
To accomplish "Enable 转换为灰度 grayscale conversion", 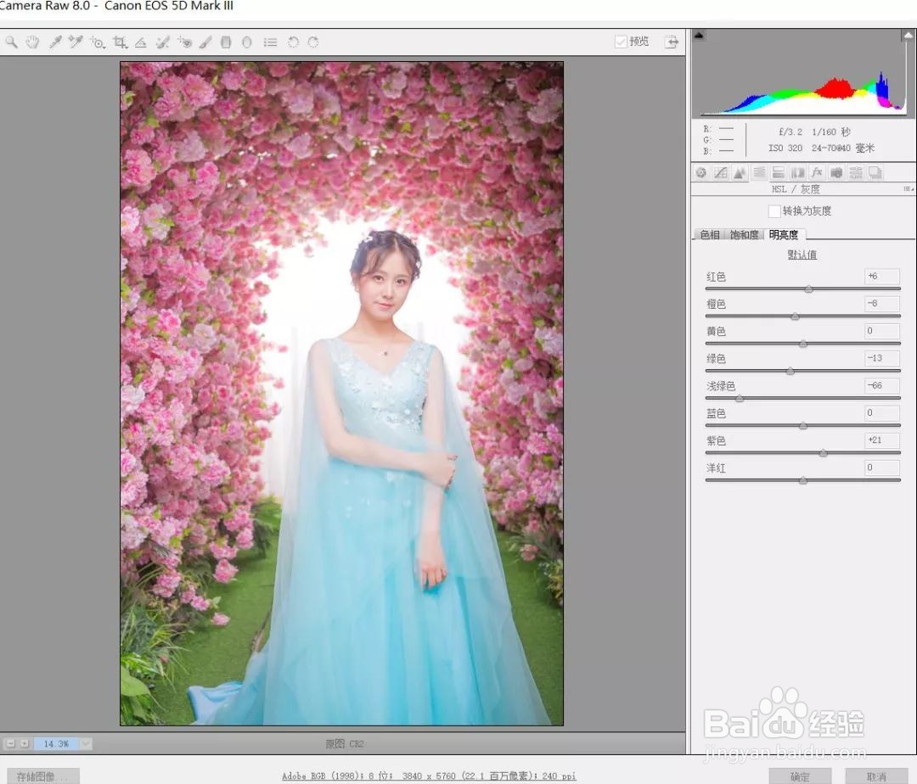I will (774, 211).
